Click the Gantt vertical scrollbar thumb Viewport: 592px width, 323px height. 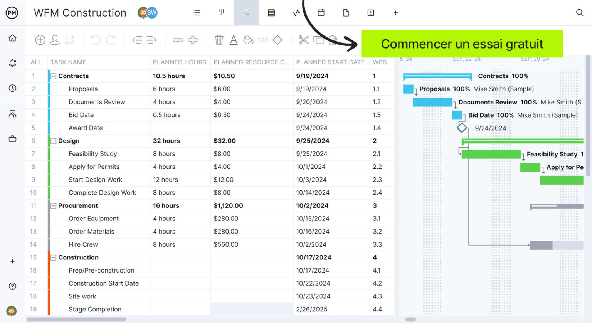[x=588, y=116]
